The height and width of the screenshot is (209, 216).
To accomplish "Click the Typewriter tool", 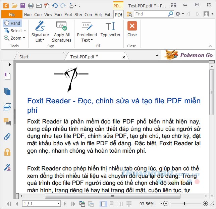I will 110,30.
